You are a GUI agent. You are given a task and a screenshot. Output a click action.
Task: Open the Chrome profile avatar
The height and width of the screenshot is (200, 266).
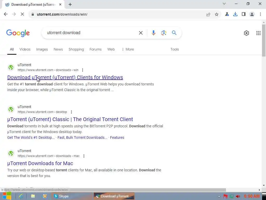[252, 14]
